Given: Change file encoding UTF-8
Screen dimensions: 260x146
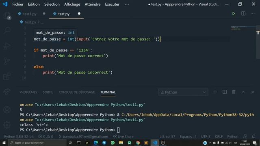Looking at the screenshot, I should click(x=206, y=136).
